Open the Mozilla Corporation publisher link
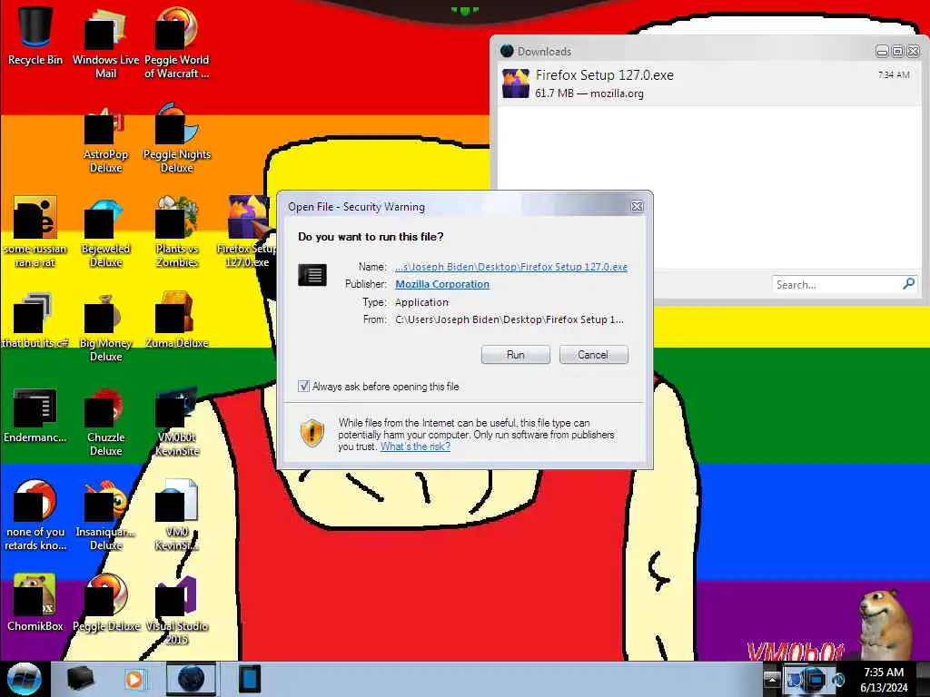This screenshot has width=930, height=697. click(x=442, y=284)
